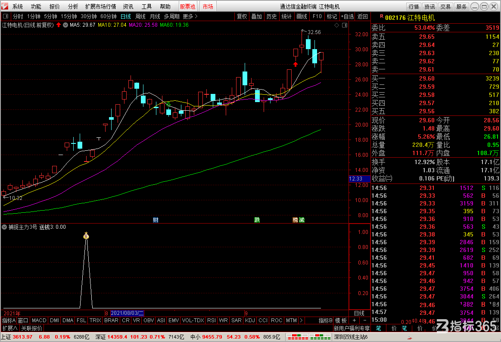Click the red up-arrow icon beside the chart title
The height and width of the screenshot is (342, 501).
[x=59, y=25]
